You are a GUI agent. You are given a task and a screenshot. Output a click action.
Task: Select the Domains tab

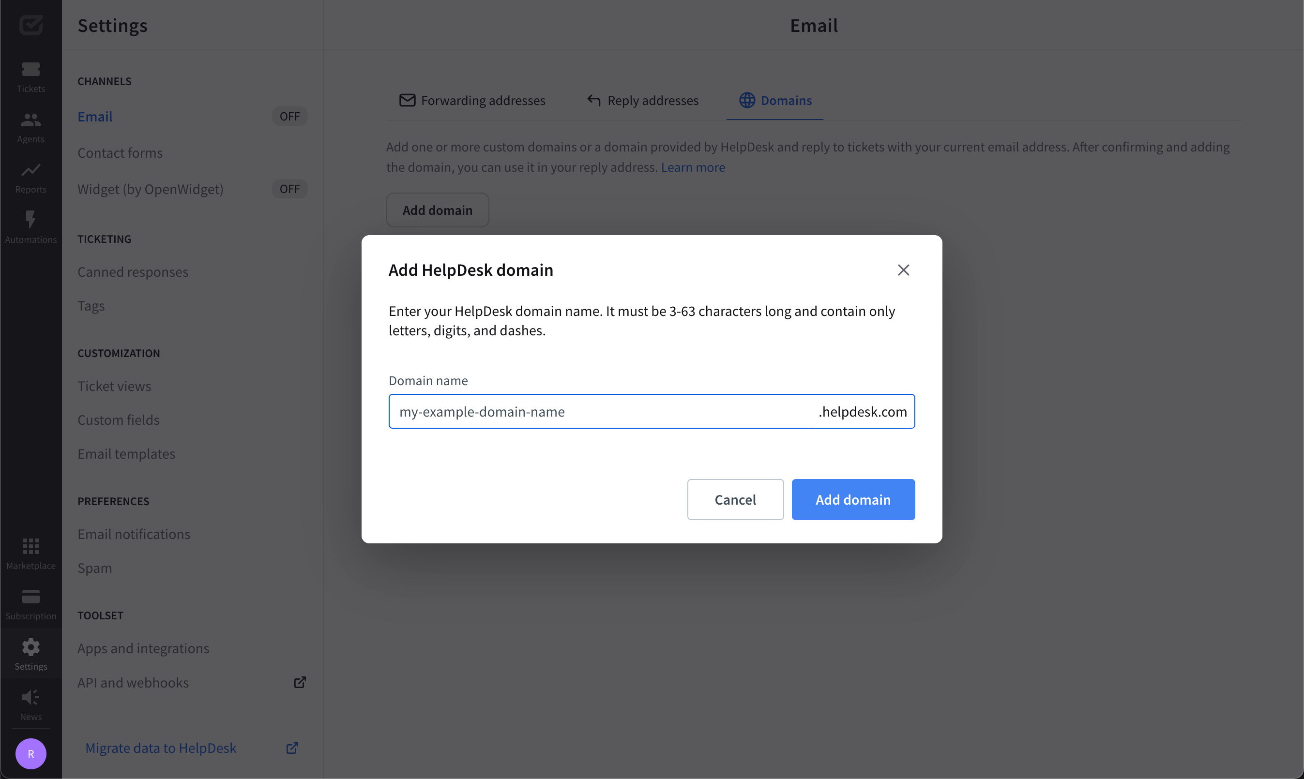click(775, 100)
